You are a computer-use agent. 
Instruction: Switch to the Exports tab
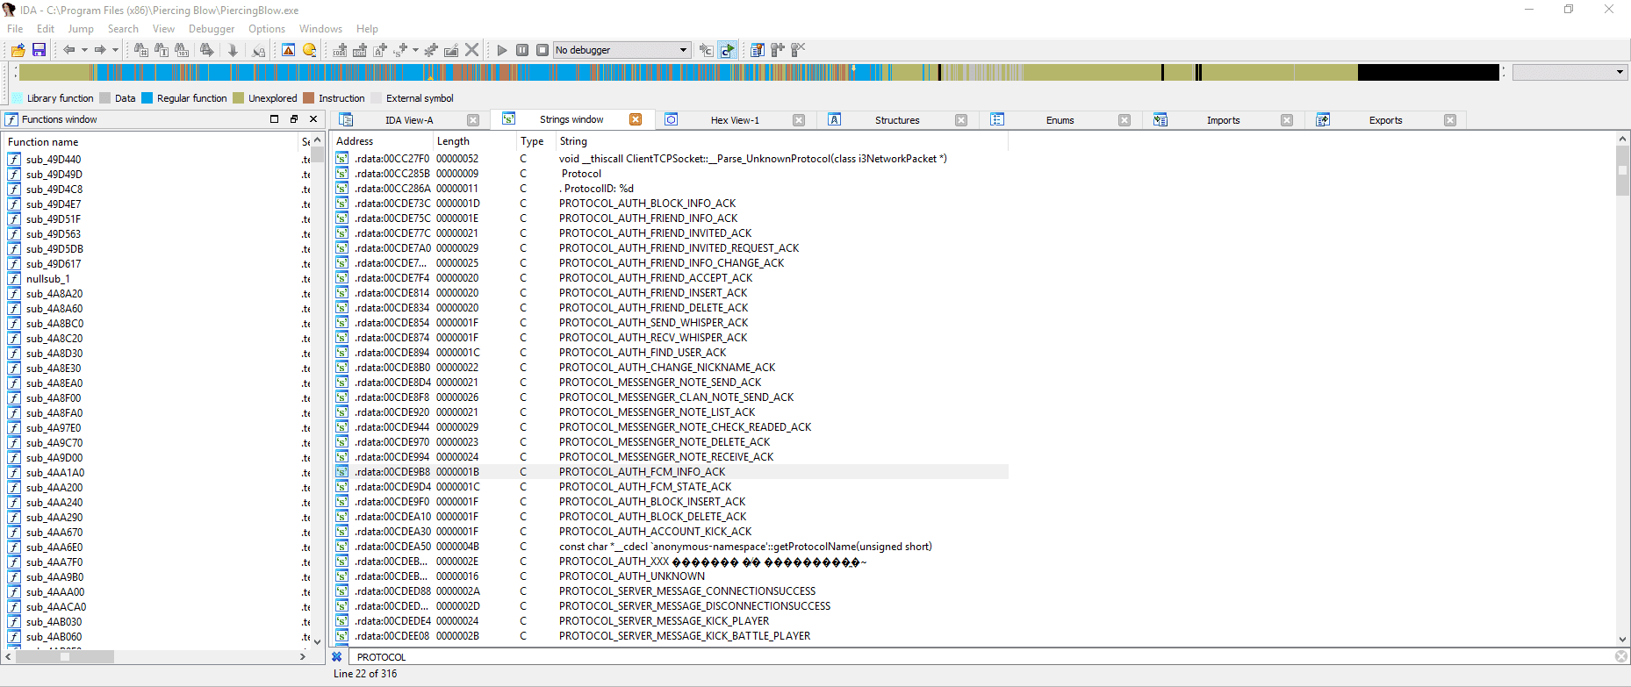coord(1385,120)
